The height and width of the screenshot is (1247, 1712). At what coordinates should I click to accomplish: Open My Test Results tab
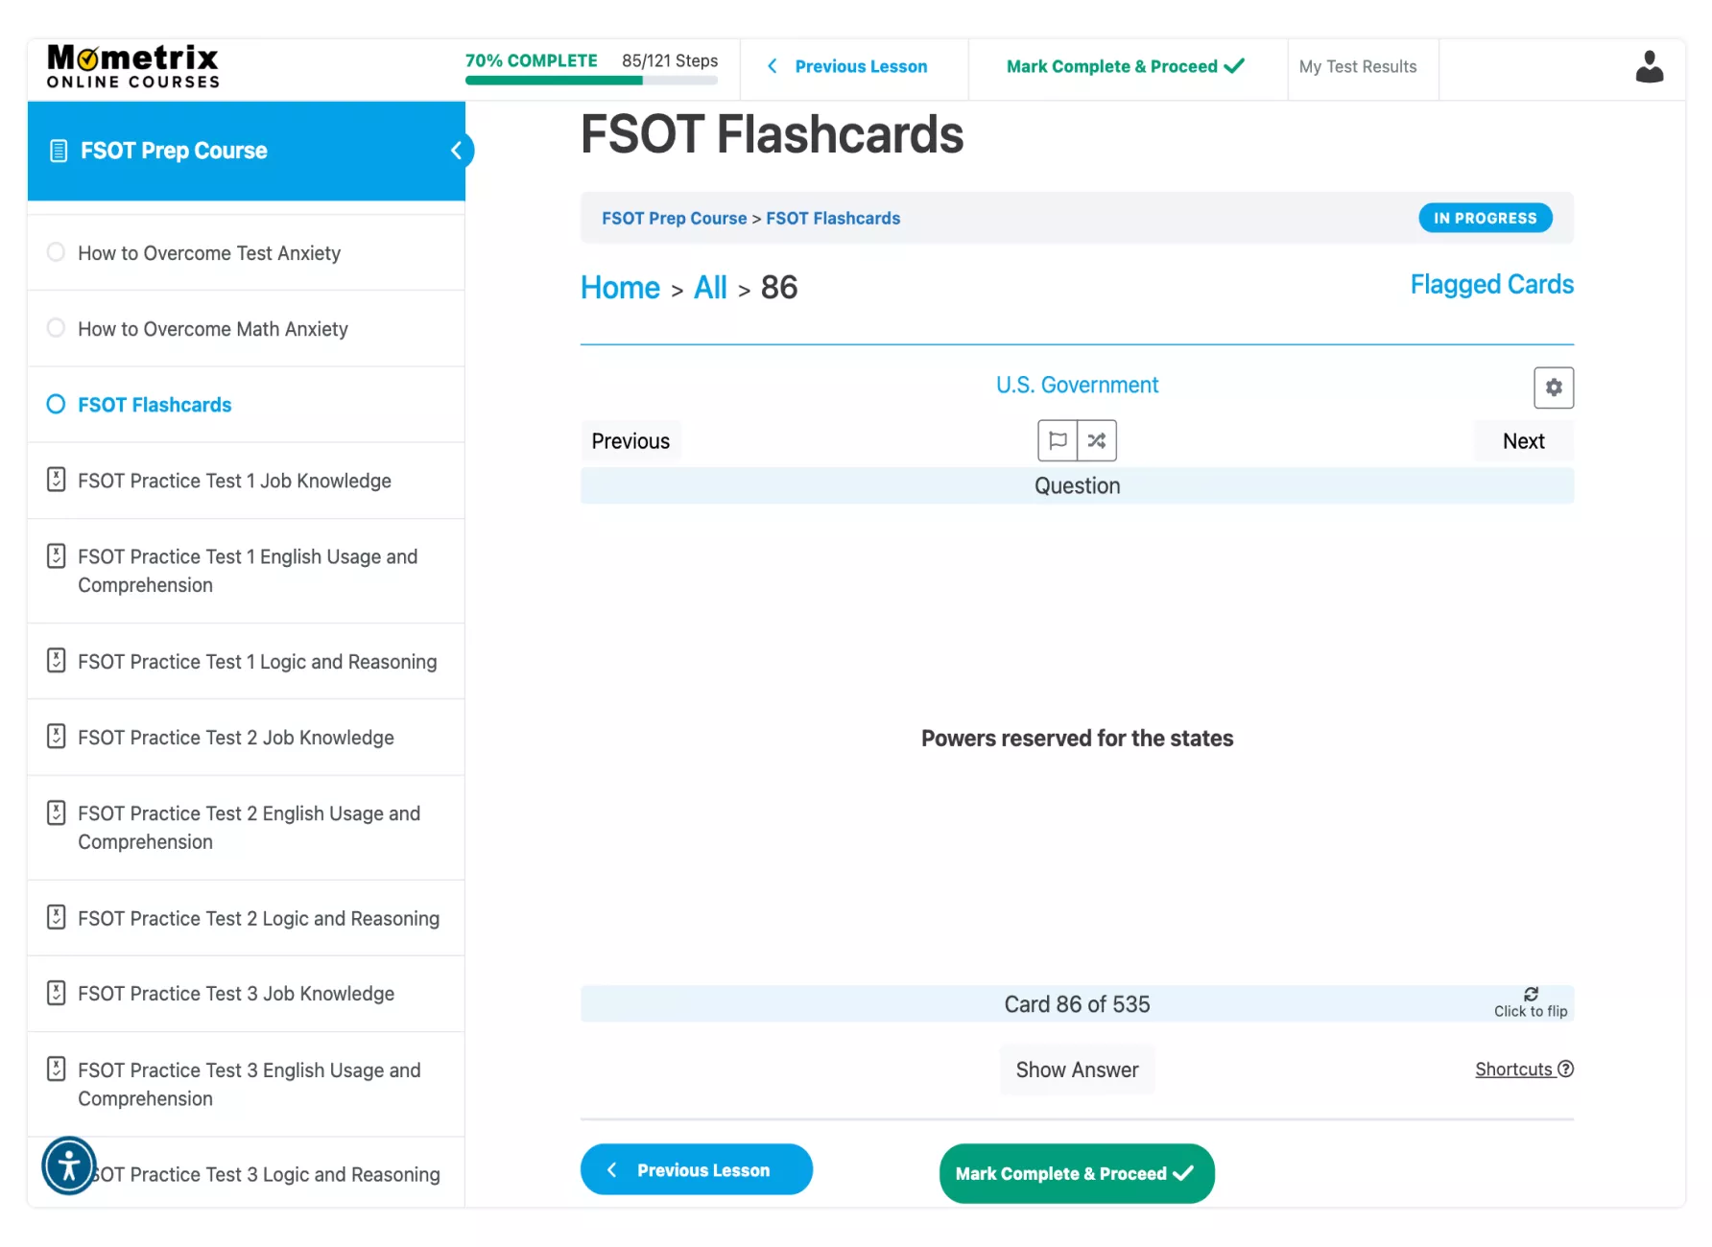point(1357,67)
